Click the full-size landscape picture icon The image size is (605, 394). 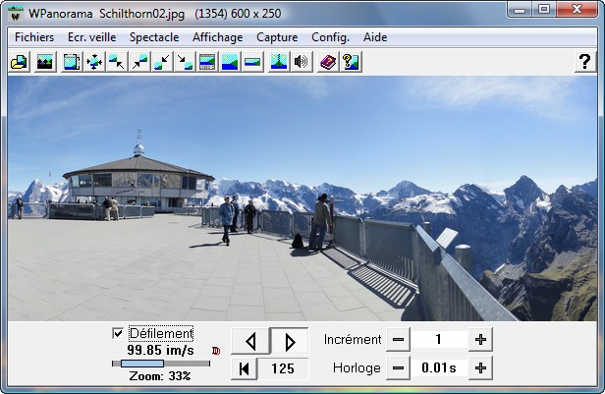tap(230, 62)
